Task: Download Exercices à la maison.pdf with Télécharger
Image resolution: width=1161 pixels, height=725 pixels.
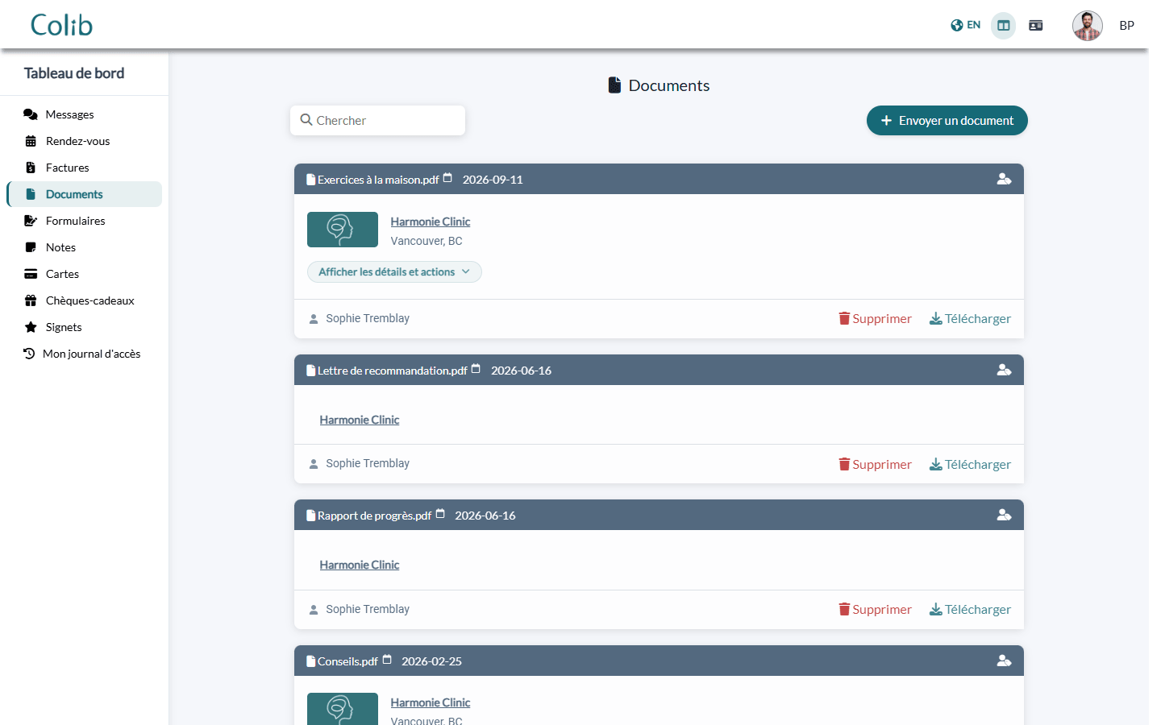Action: coord(970,319)
